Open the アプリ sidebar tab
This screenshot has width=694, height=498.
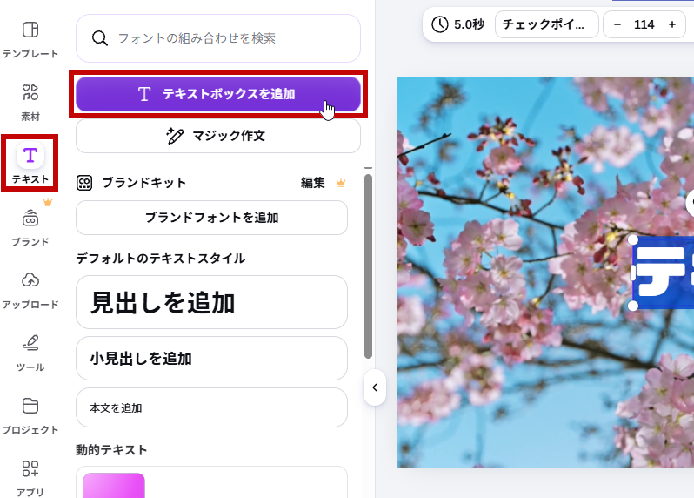(30, 479)
